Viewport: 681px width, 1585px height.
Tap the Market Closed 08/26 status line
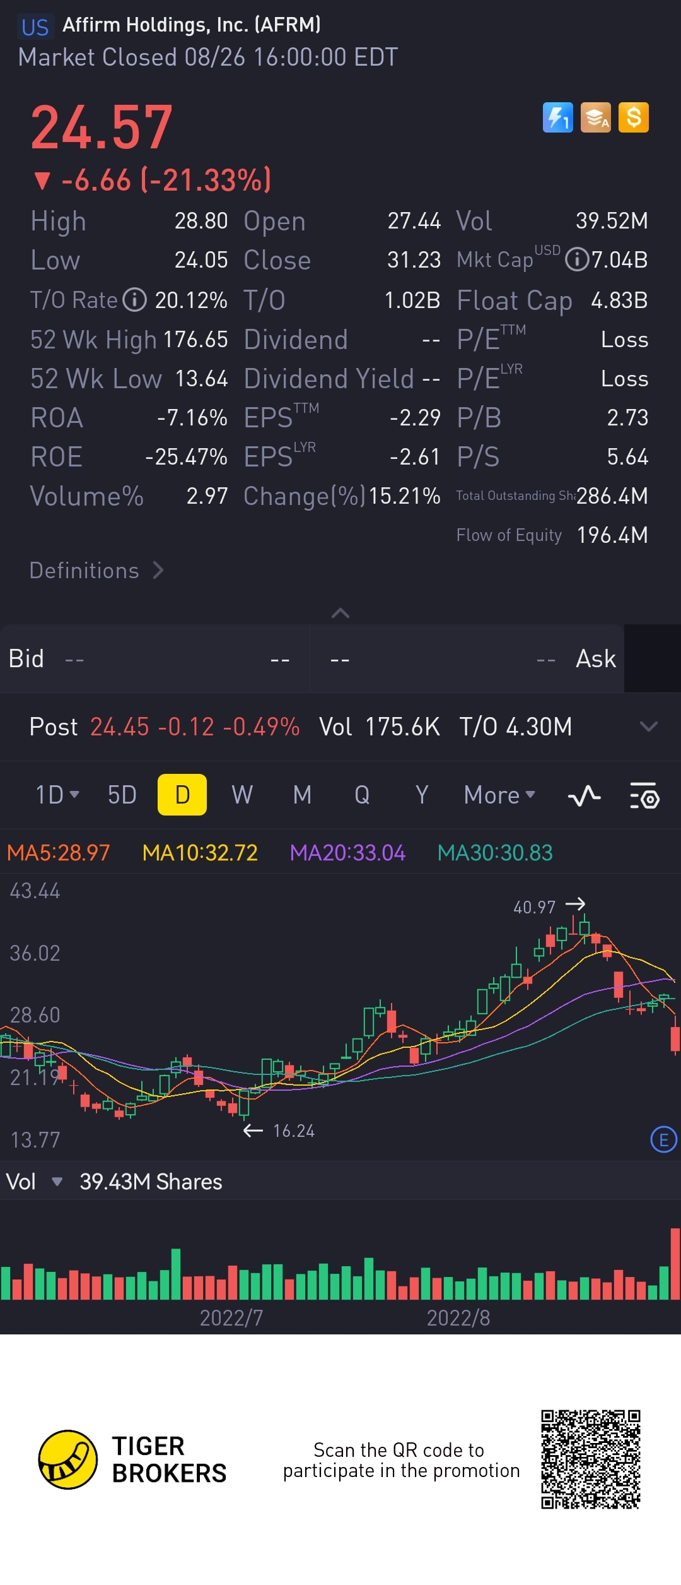[x=208, y=57]
